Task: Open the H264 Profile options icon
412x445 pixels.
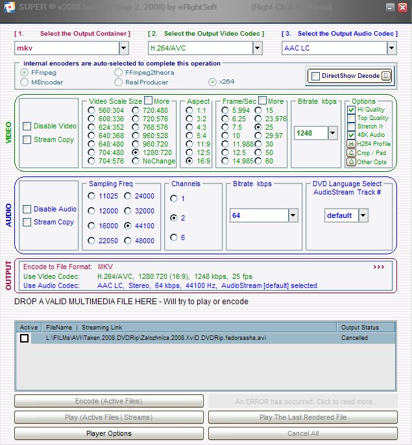Action: coord(351,144)
